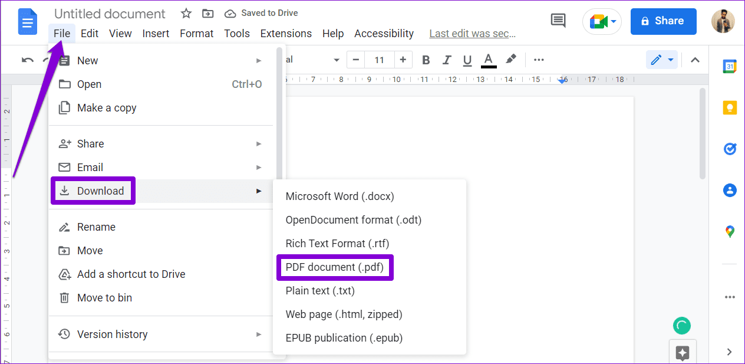Click the Google Calendar sidebar icon
Image resolution: width=745 pixels, height=364 pixels.
(x=730, y=67)
